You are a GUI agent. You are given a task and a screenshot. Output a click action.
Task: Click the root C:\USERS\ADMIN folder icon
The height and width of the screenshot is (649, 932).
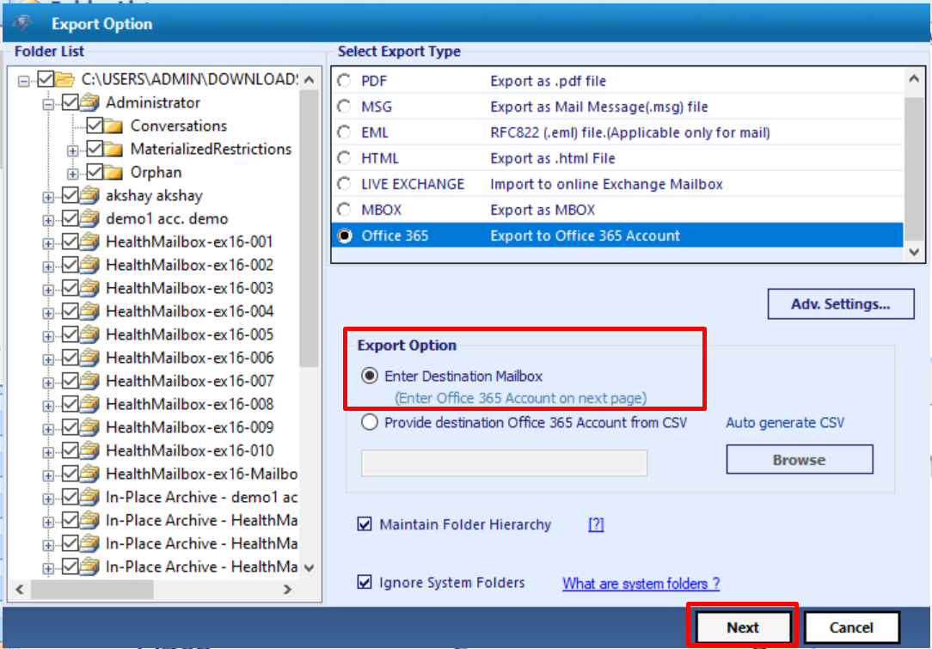(64, 79)
